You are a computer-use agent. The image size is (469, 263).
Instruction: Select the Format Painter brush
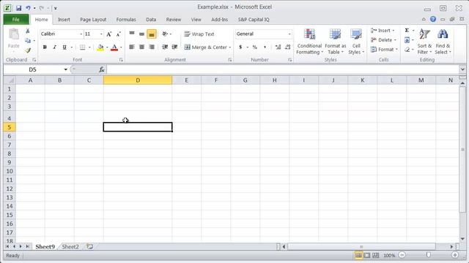28,50
